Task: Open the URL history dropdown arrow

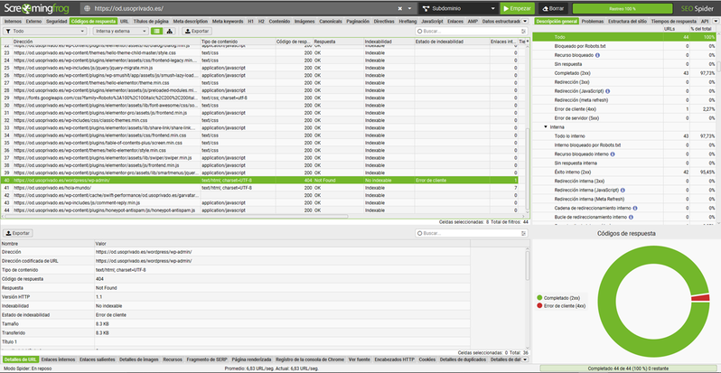Action: pos(409,8)
